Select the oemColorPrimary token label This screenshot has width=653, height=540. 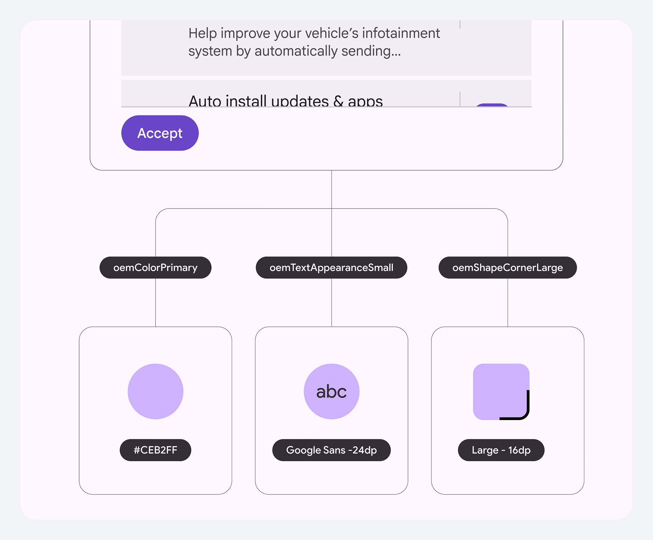tap(155, 268)
